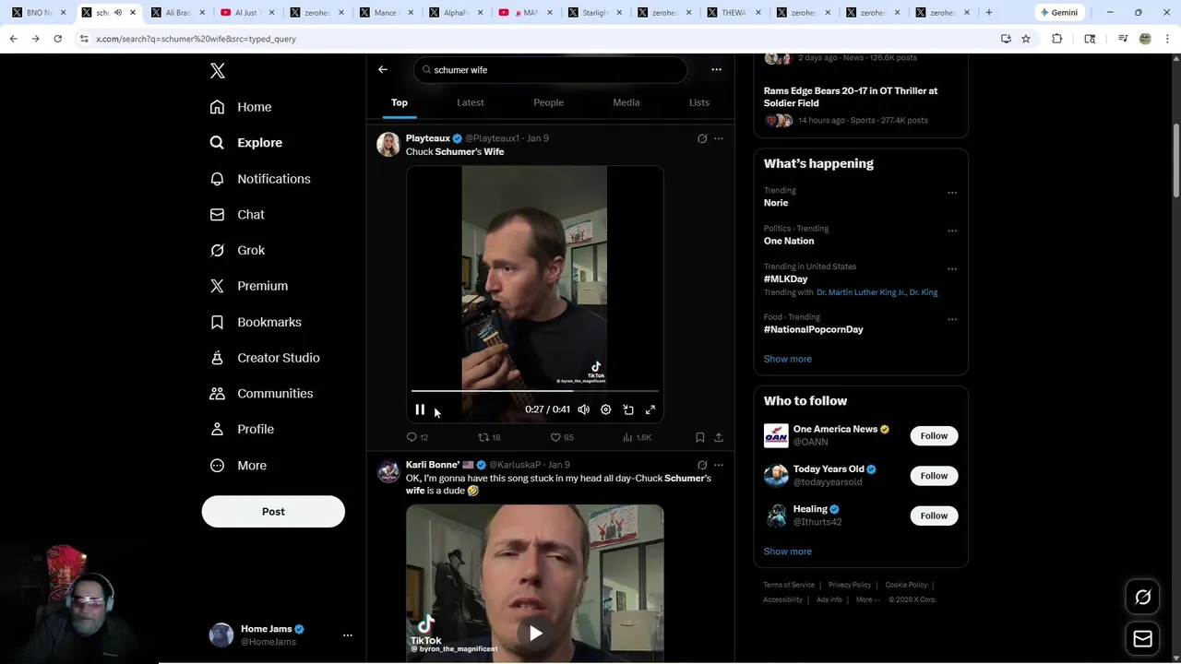Expand the More menu in sidebar

pyautogui.click(x=238, y=466)
